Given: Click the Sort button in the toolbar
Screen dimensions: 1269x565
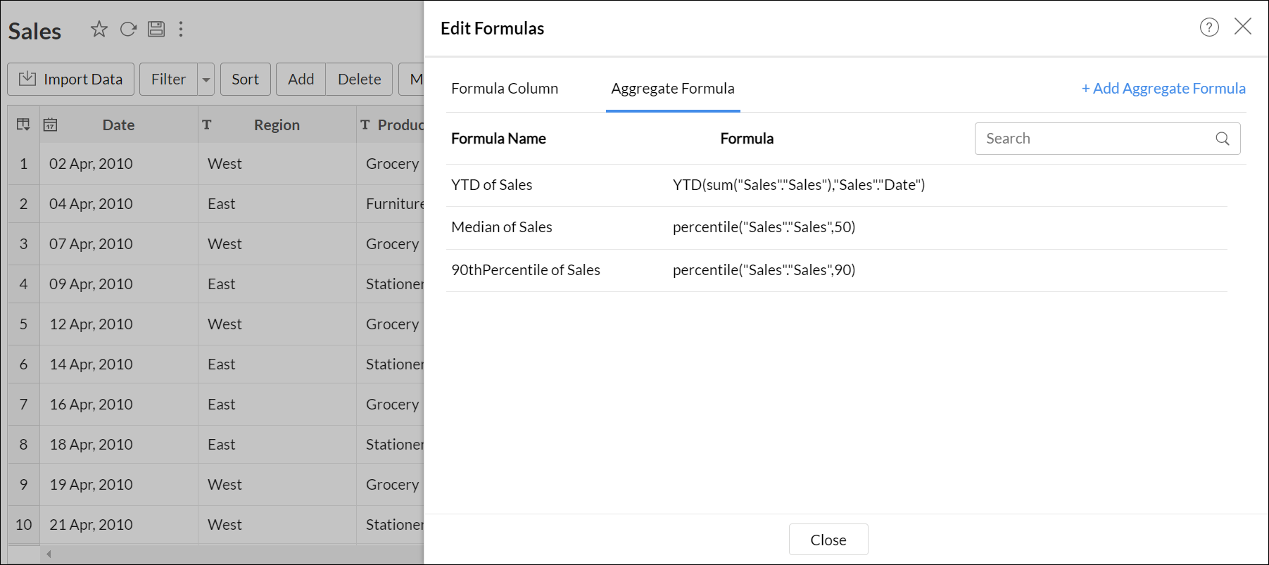Looking at the screenshot, I should click(245, 80).
